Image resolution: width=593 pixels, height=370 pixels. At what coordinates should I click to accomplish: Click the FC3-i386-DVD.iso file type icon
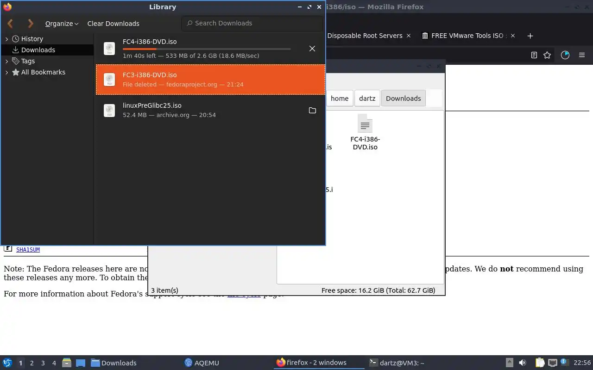coord(109,80)
